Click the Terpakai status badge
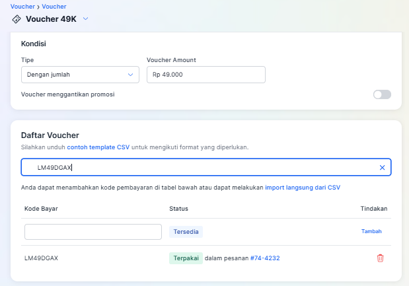This screenshot has width=409, height=286. click(x=186, y=258)
